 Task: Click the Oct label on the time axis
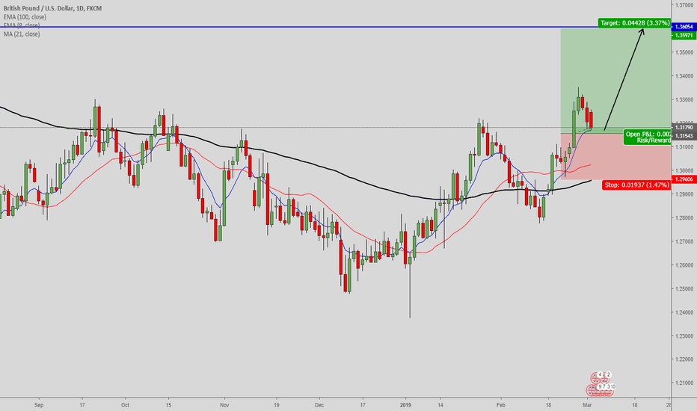pos(125,405)
